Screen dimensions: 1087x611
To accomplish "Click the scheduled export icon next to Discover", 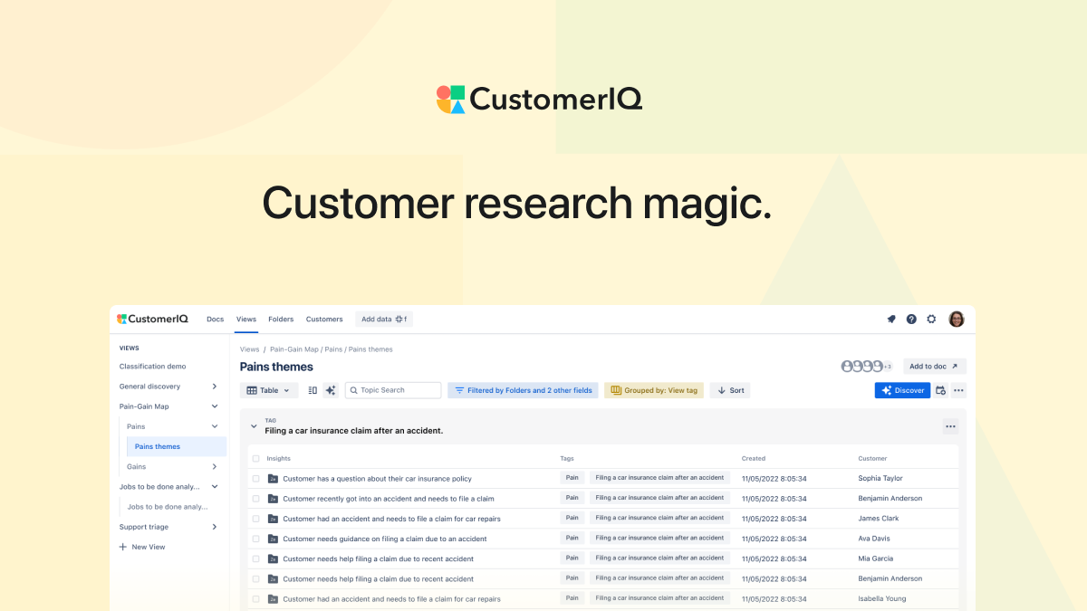I will [x=939, y=390].
